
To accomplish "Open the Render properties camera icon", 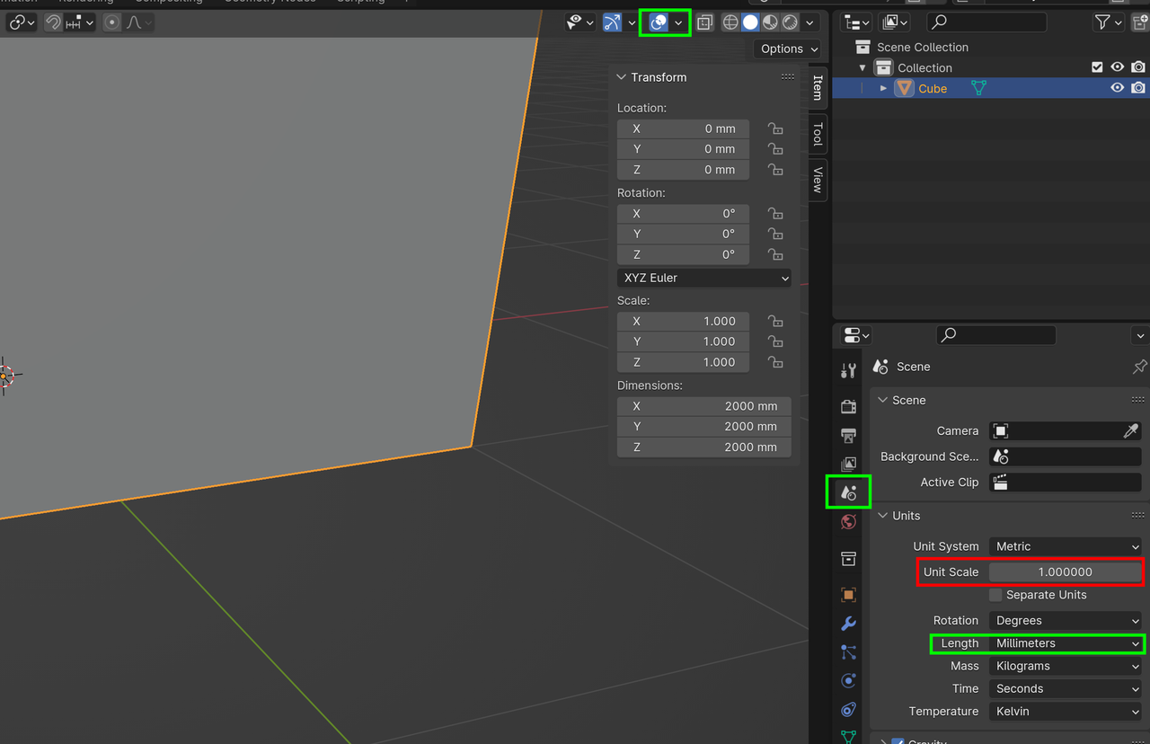I will click(848, 406).
